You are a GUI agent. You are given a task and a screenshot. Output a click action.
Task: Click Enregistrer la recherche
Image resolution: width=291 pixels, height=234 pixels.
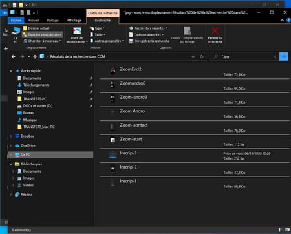(149, 41)
